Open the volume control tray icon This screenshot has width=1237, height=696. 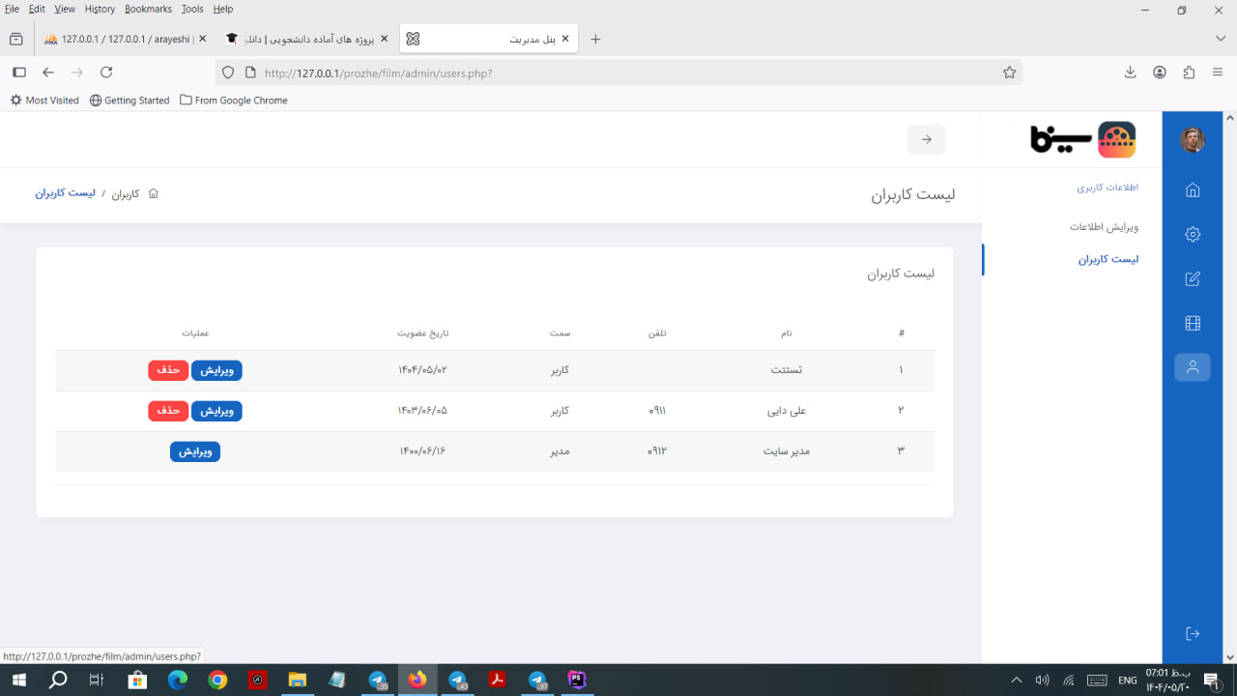1042,681
